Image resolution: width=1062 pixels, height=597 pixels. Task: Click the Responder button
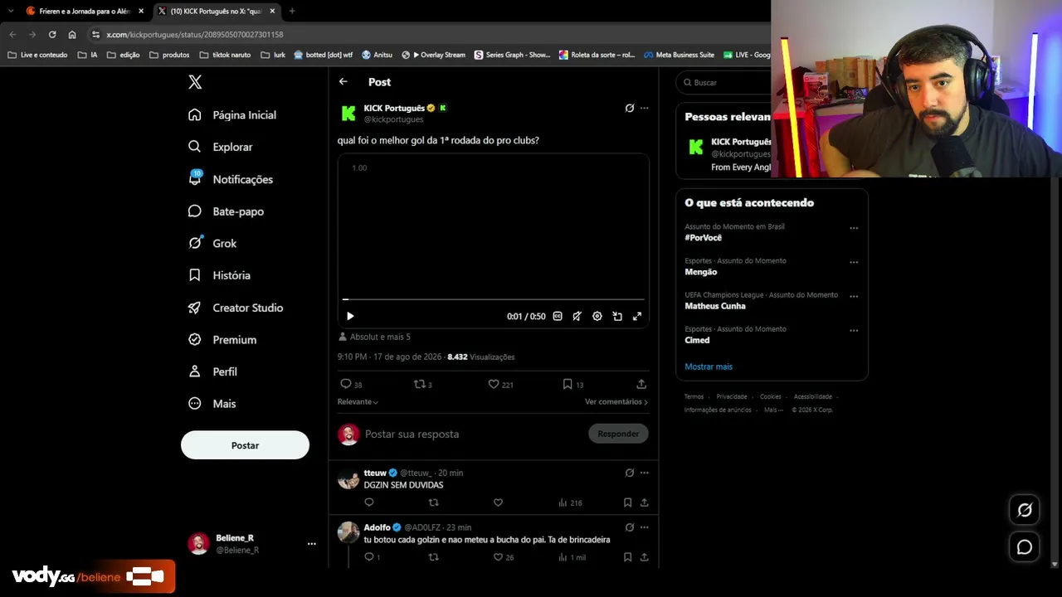[618, 434]
